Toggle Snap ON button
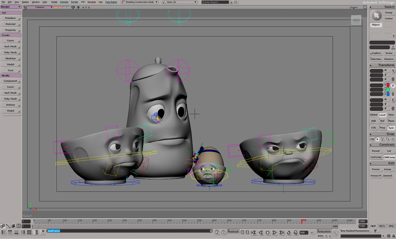The image size is (396, 239). 372,139
